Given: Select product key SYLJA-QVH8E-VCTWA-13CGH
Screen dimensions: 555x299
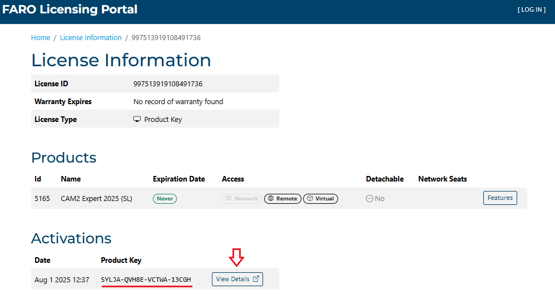Looking at the screenshot, I should tap(146, 280).
